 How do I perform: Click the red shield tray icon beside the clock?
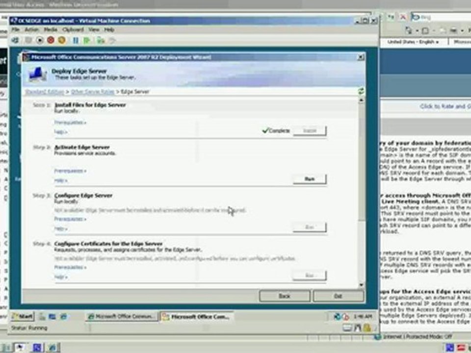(345, 316)
